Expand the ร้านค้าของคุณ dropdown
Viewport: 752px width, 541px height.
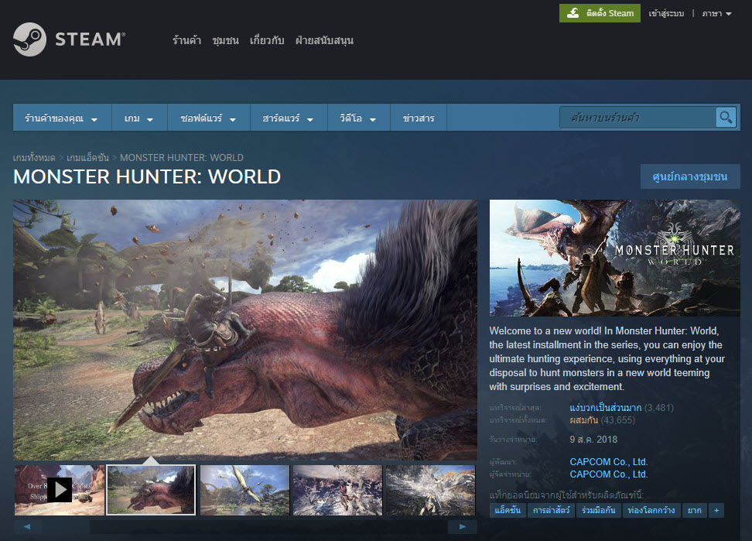point(61,118)
